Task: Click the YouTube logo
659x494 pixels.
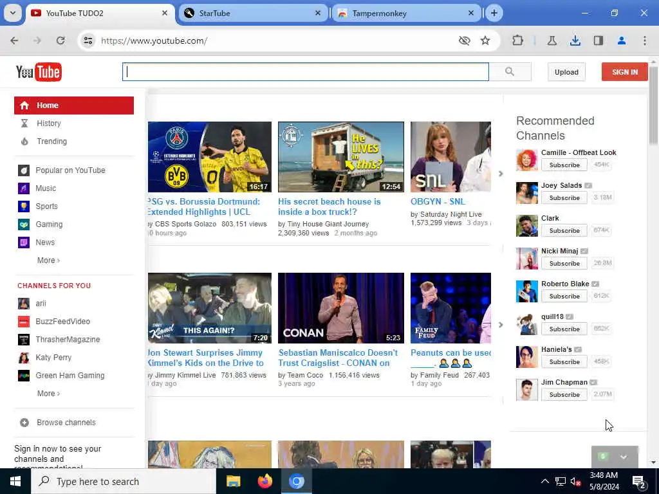Action: tap(39, 72)
